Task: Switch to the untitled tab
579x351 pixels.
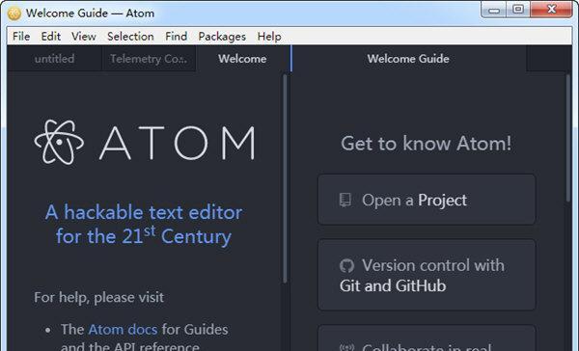Action: 55,59
